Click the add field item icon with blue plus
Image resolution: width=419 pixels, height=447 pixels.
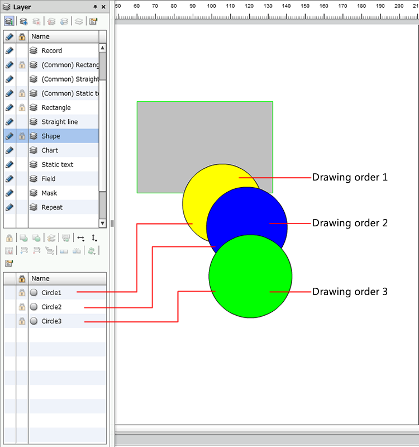pos(24,251)
